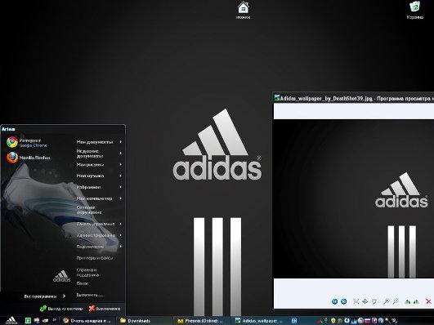Expand the quick launch overflow chevron
The width and height of the screenshot is (434, 325).
click(54, 320)
